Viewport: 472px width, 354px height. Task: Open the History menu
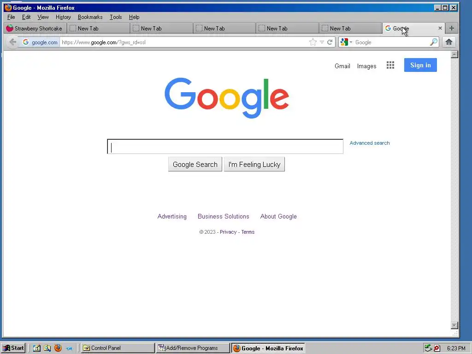coord(63,17)
